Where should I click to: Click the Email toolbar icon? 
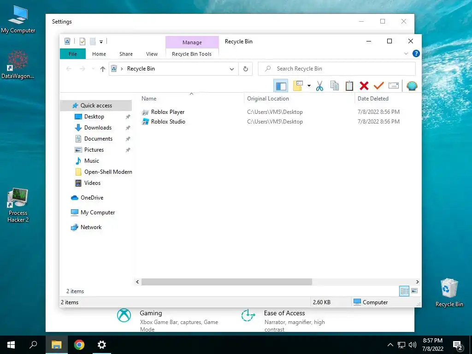tap(394, 86)
